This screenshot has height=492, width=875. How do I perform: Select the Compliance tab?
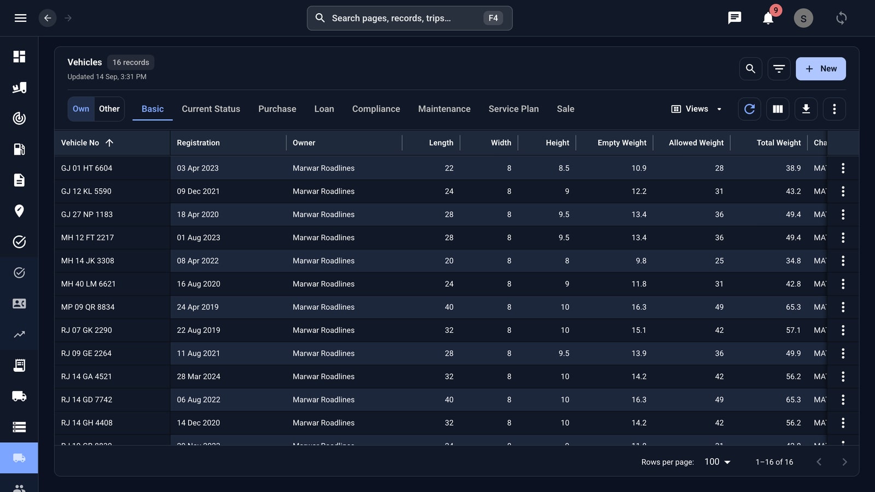(376, 109)
